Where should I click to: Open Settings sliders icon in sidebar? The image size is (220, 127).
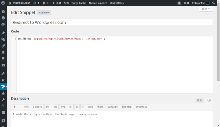(3, 113)
